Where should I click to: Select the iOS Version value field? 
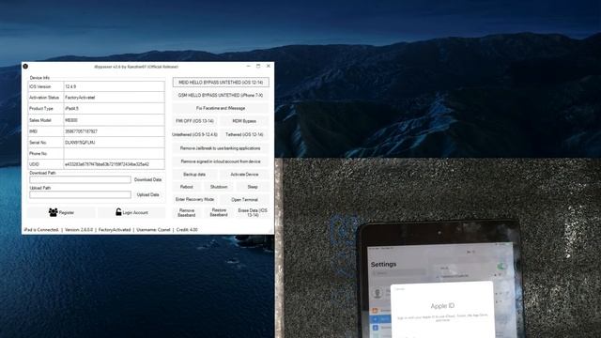click(114, 86)
